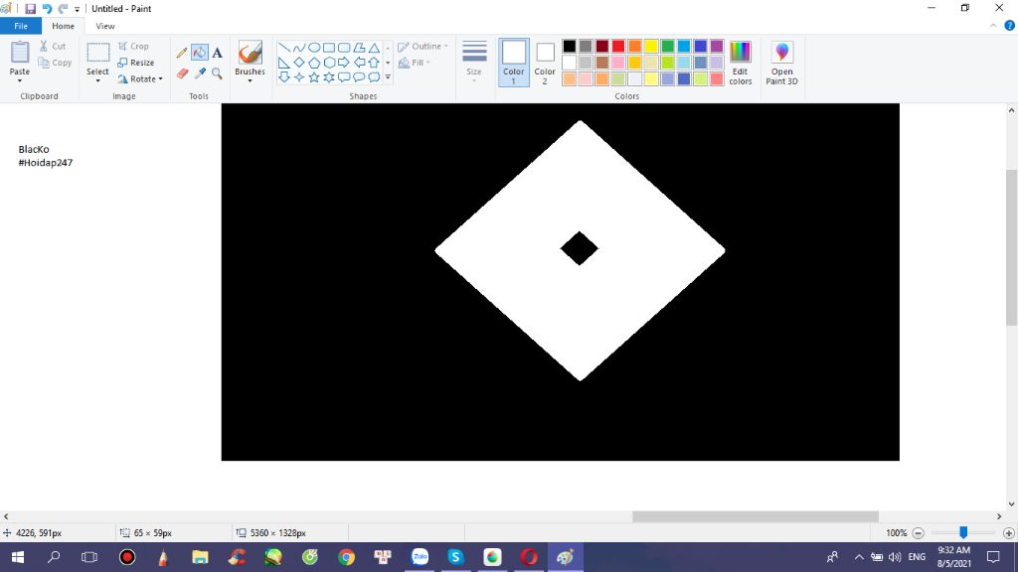
Task: Click the horizontal scrollbar thumb
Action: (x=756, y=516)
